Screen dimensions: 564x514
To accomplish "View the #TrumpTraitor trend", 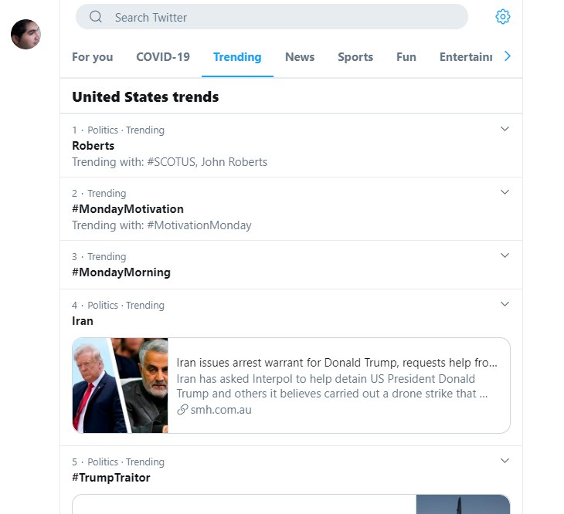I will [111, 478].
